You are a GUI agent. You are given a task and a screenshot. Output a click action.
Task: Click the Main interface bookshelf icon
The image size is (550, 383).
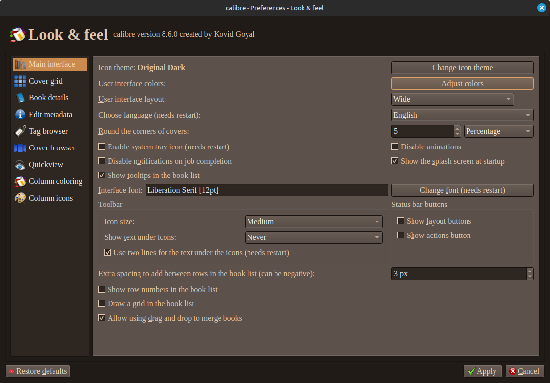20,64
